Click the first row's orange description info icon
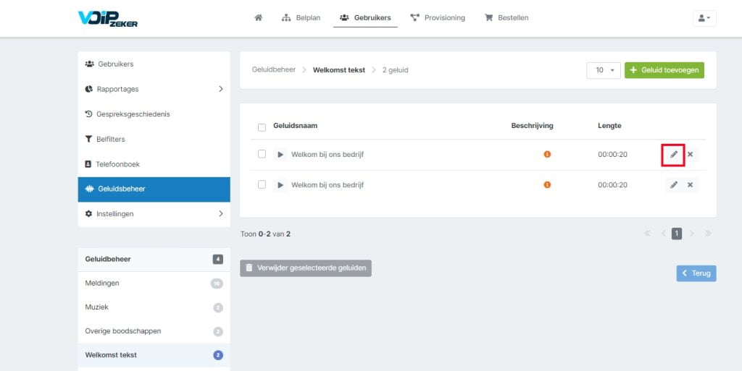Image resolution: width=742 pixels, height=371 pixels. tap(547, 154)
